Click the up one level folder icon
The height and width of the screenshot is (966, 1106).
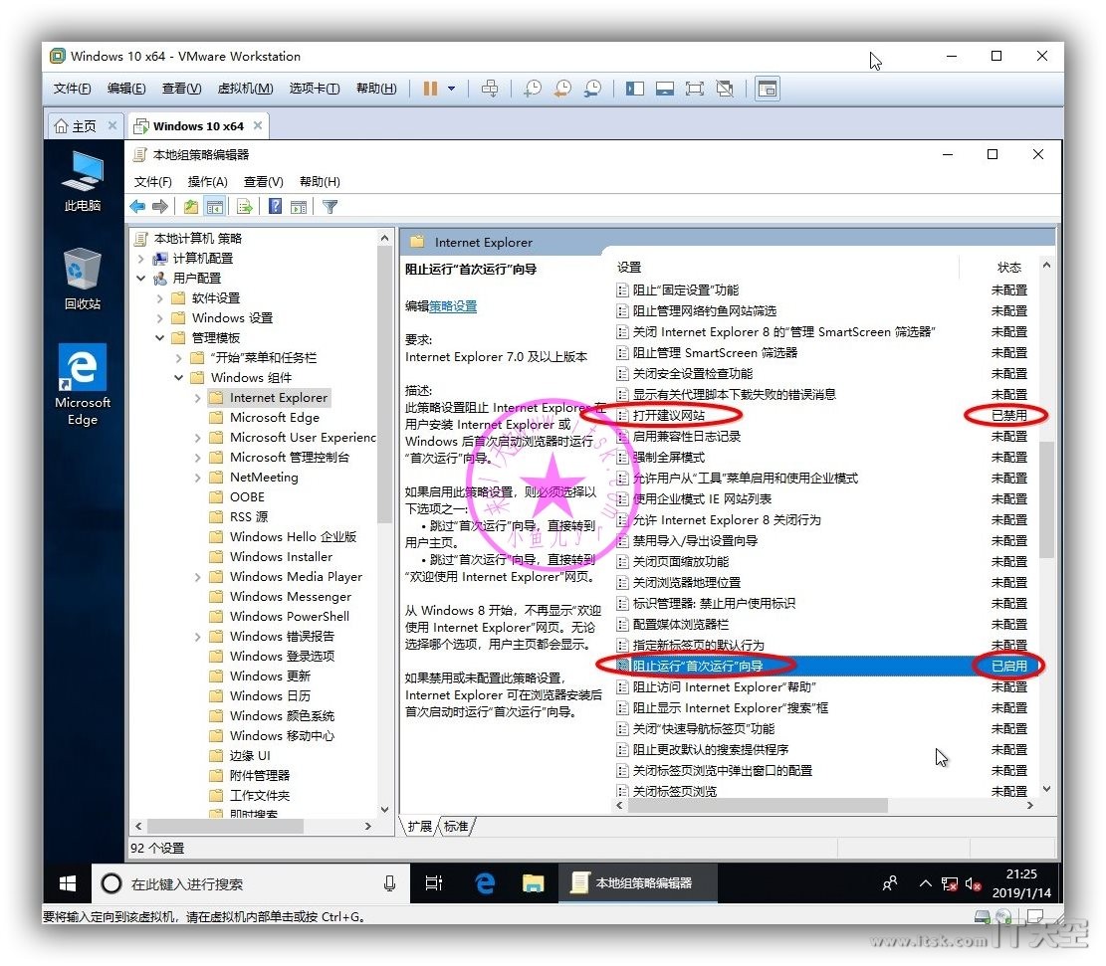[x=190, y=207]
